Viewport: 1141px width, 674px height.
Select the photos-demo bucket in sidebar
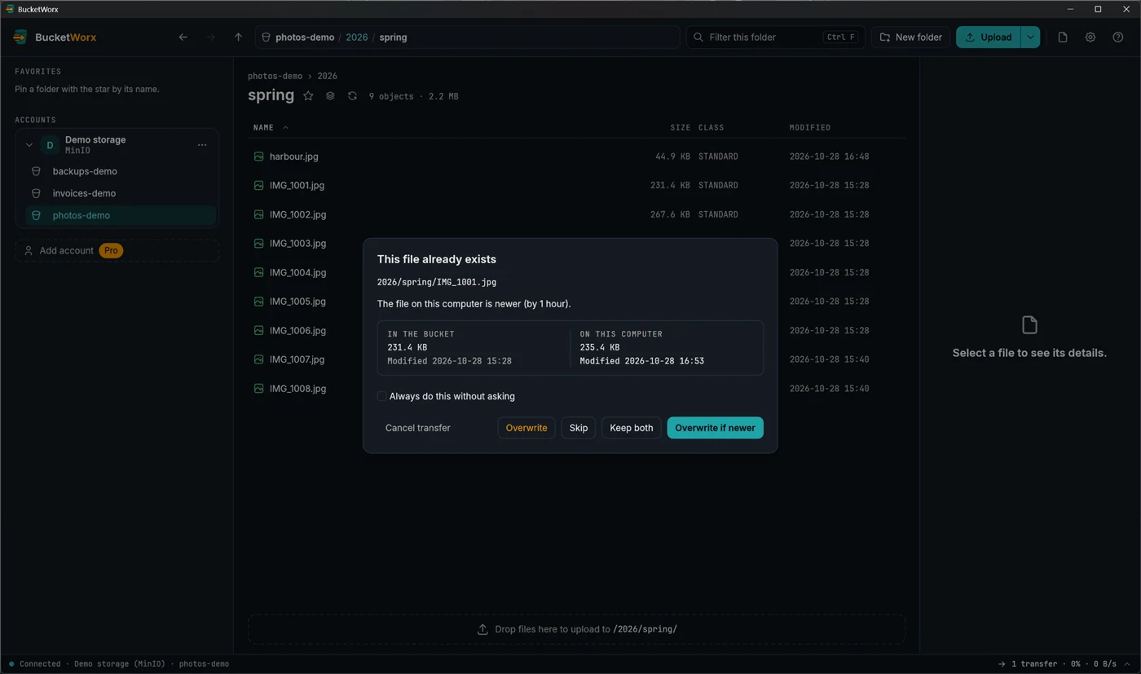[x=121, y=215]
